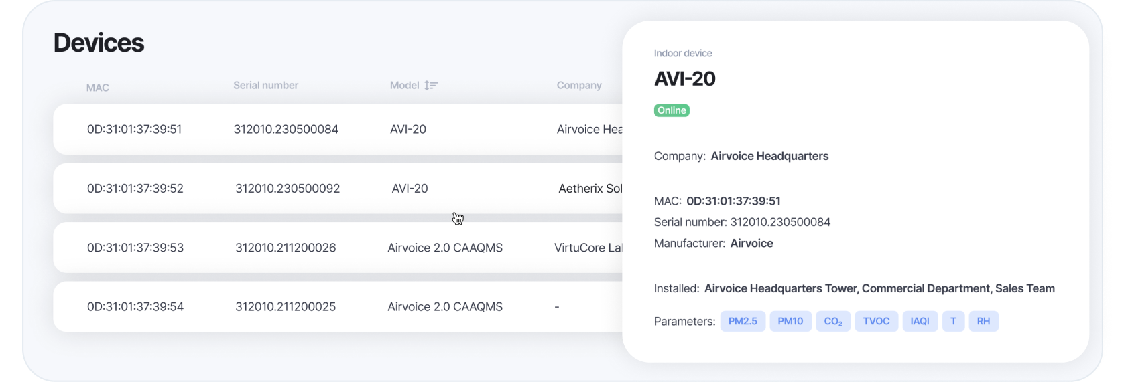
Task: Click Airvoice 2.0 CAAQMS in 39:54 row
Action: [x=445, y=307]
